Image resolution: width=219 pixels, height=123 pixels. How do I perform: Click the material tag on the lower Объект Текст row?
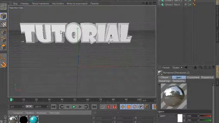(x=194, y=4)
